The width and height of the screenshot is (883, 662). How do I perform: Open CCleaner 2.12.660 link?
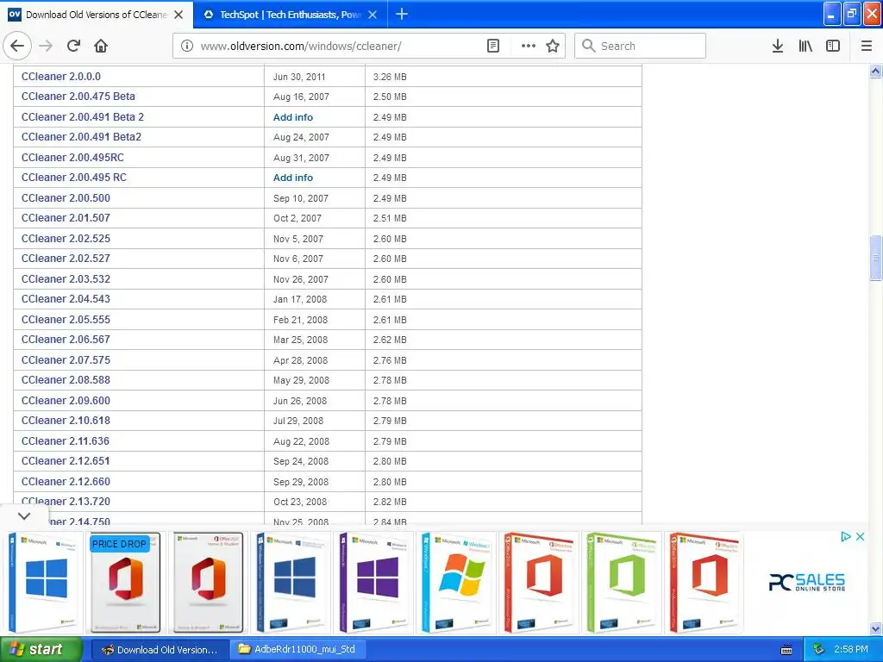(66, 481)
